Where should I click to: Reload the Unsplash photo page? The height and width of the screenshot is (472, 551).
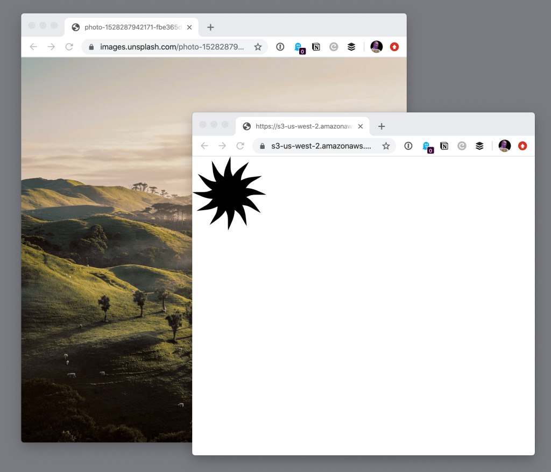(69, 47)
